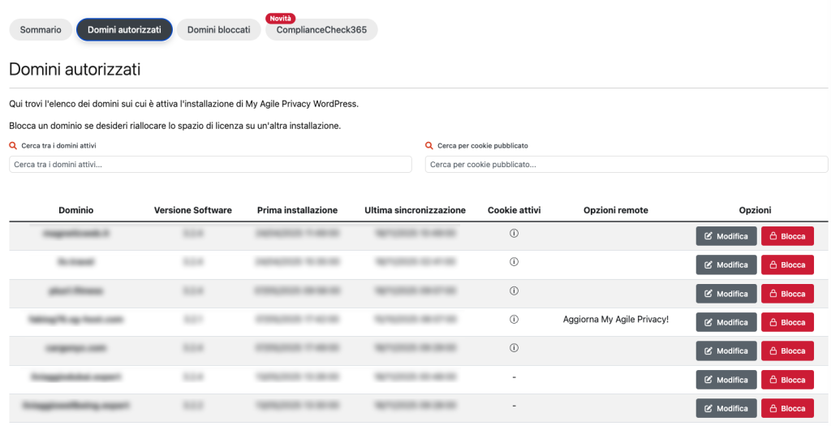The height and width of the screenshot is (426, 831).
Task: Switch to the Sommario tab
Action: tap(41, 30)
